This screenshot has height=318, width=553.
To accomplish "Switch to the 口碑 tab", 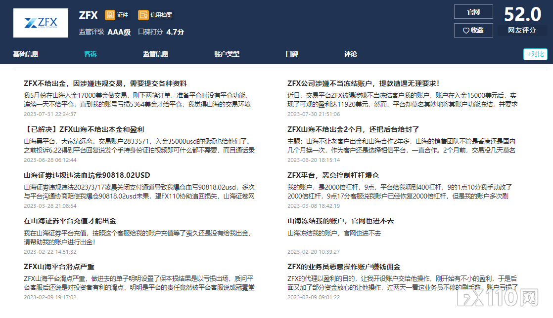I will pos(292,54).
